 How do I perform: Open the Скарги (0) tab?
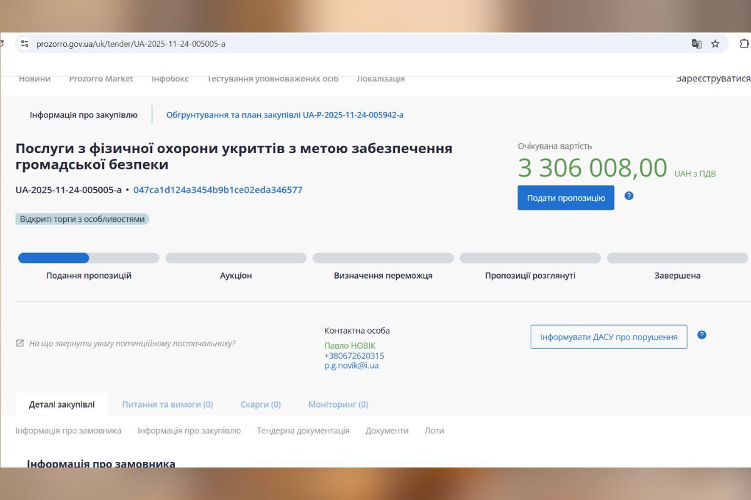pos(260,404)
